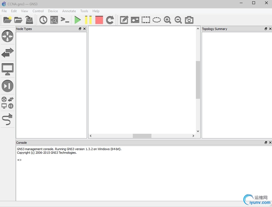Undock the Console panel
The width and height of the screenshot is (272, 207).
266,142
